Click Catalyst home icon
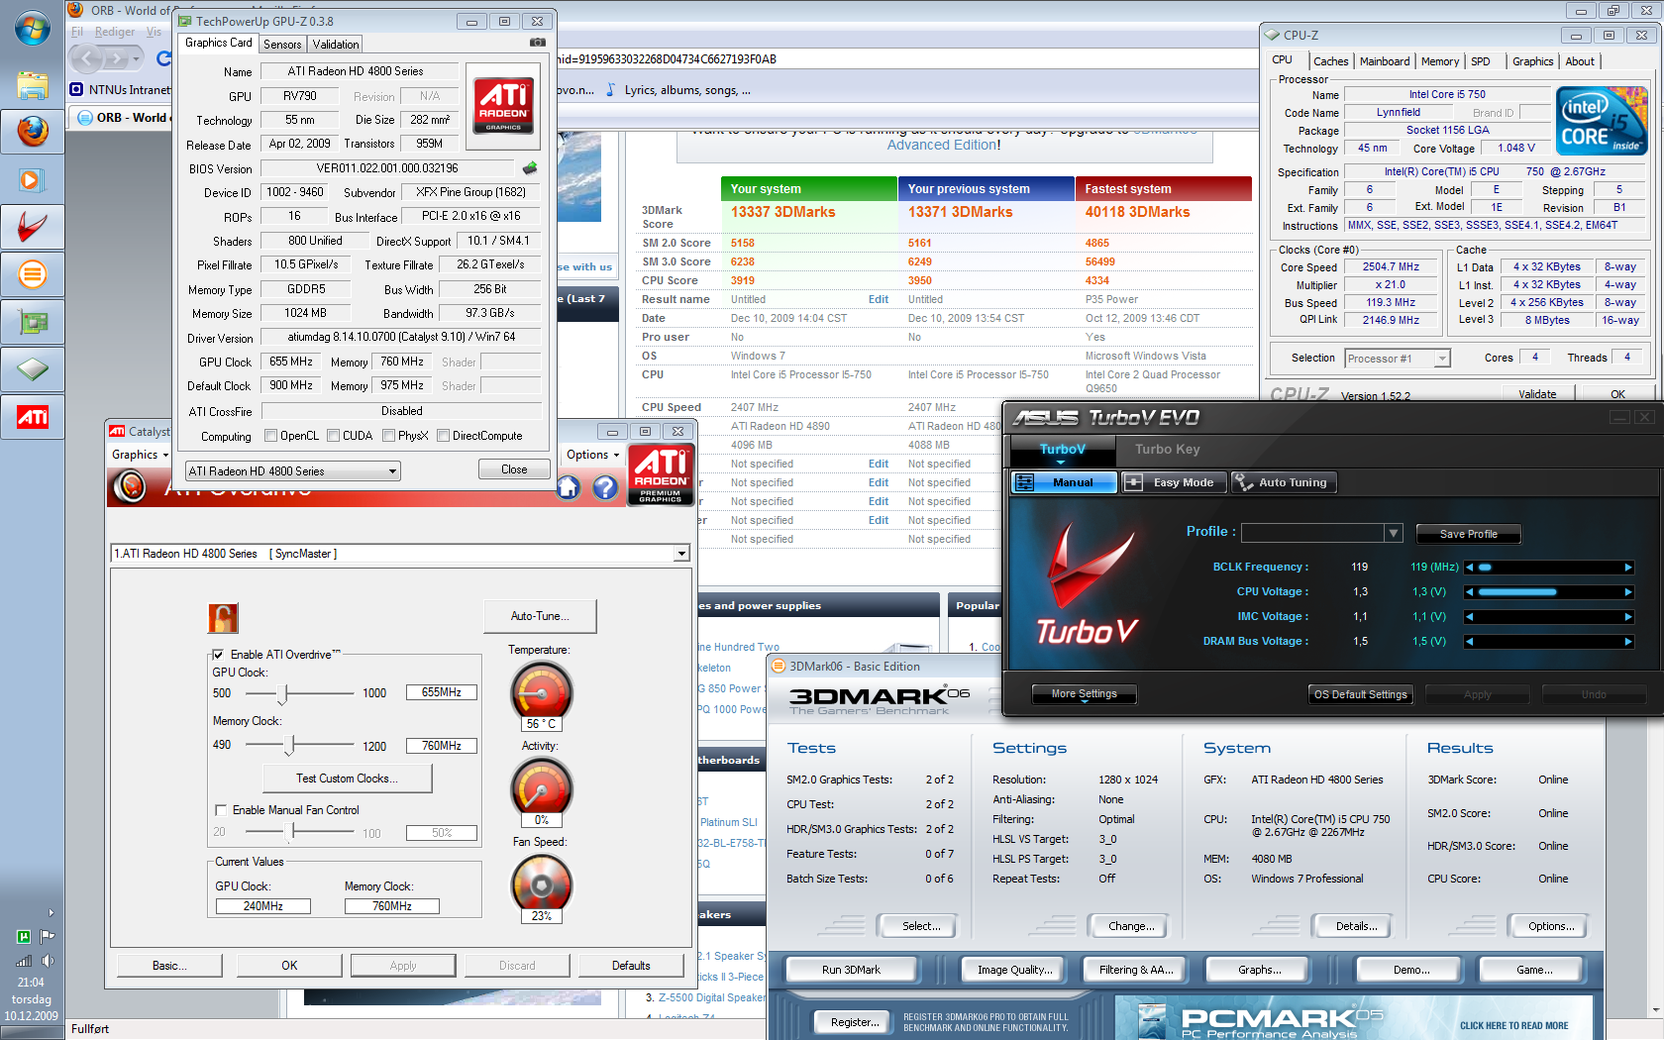Viewport: 1664px width, 1040px height. [x=568, y=487]
